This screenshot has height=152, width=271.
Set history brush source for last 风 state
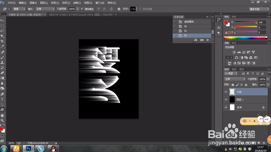coord(175,35)
